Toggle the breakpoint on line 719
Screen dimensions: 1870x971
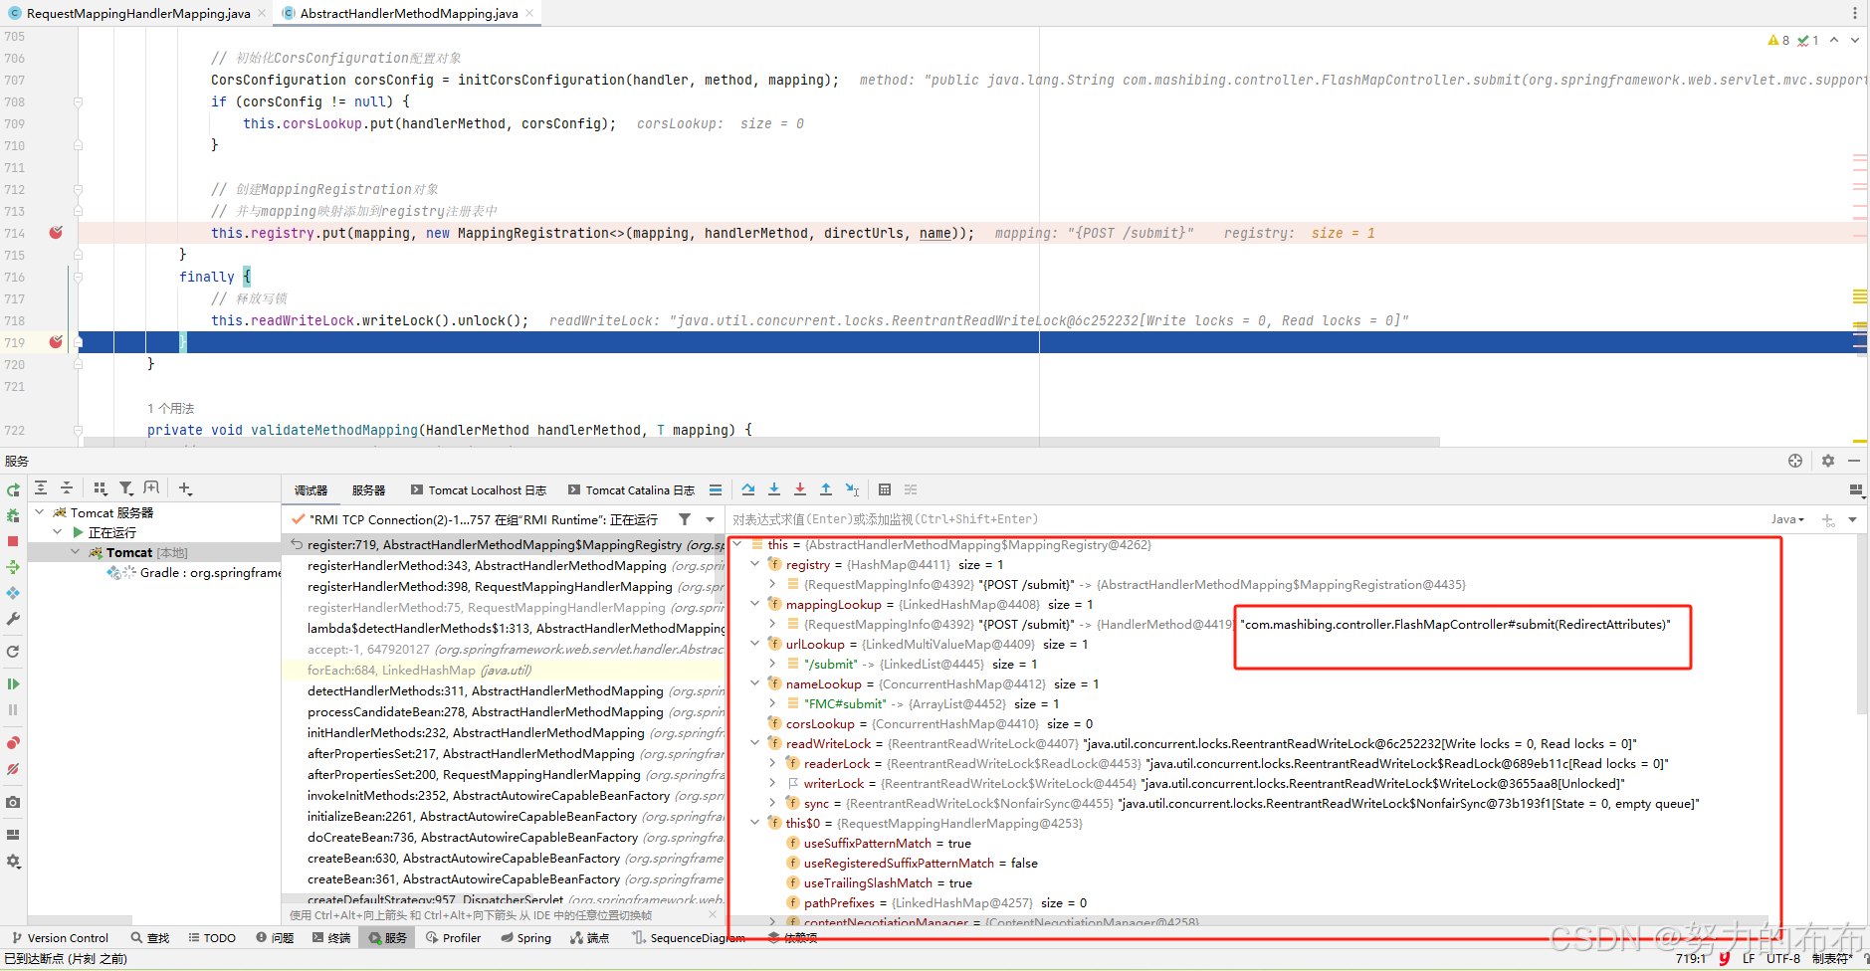pyautogui.click(x=56, y=342)
